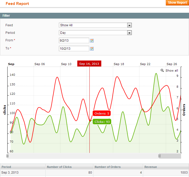
Task: Click the Show all chart link
Action: (x=172, y=71)
